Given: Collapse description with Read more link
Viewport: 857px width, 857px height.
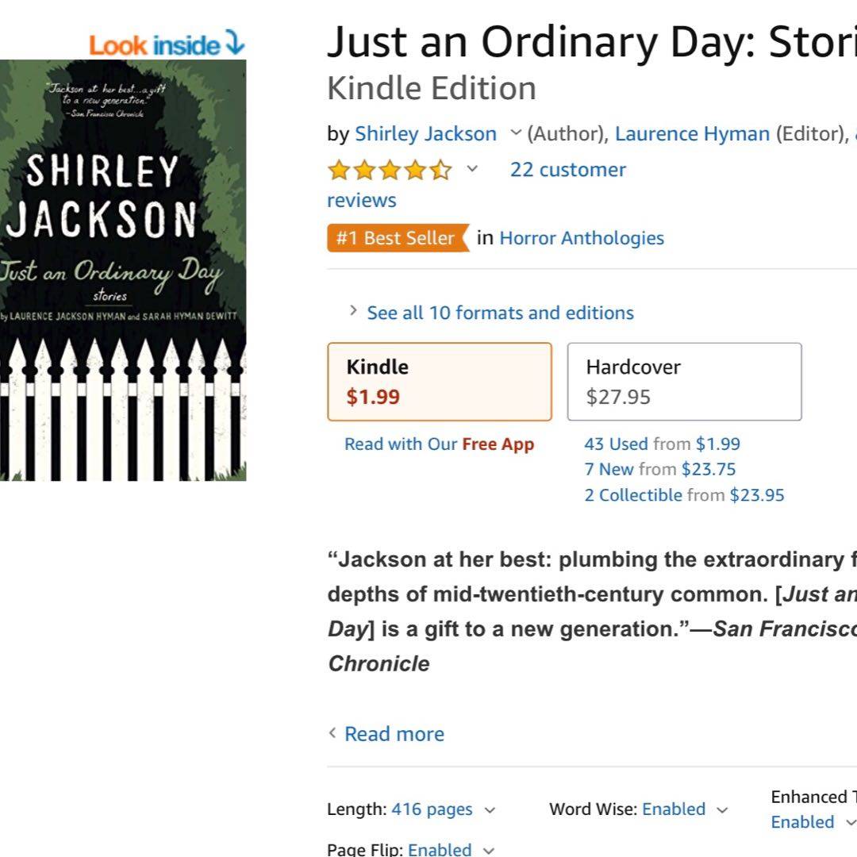Looking at the screenshot, I should (394, 734).
